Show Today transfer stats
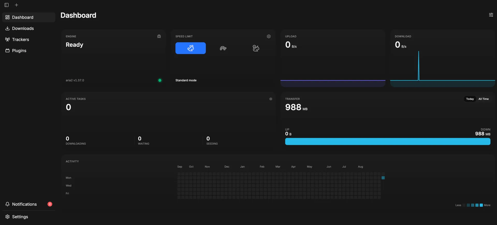 470,99
